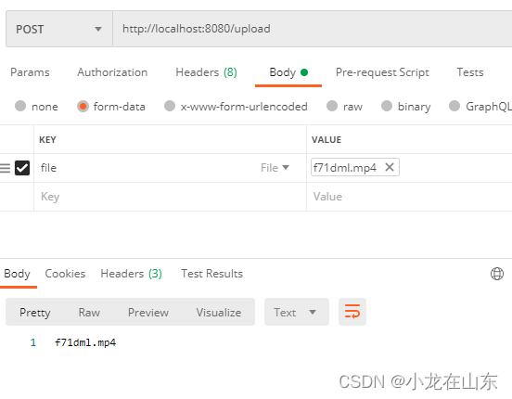Image resolution: width=512 pixels, height=399 pixels.
Task: Switch to the Authorization tab
Action: (112, 72)
